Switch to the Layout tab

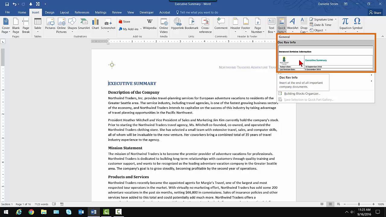click(x=65, y=12)
